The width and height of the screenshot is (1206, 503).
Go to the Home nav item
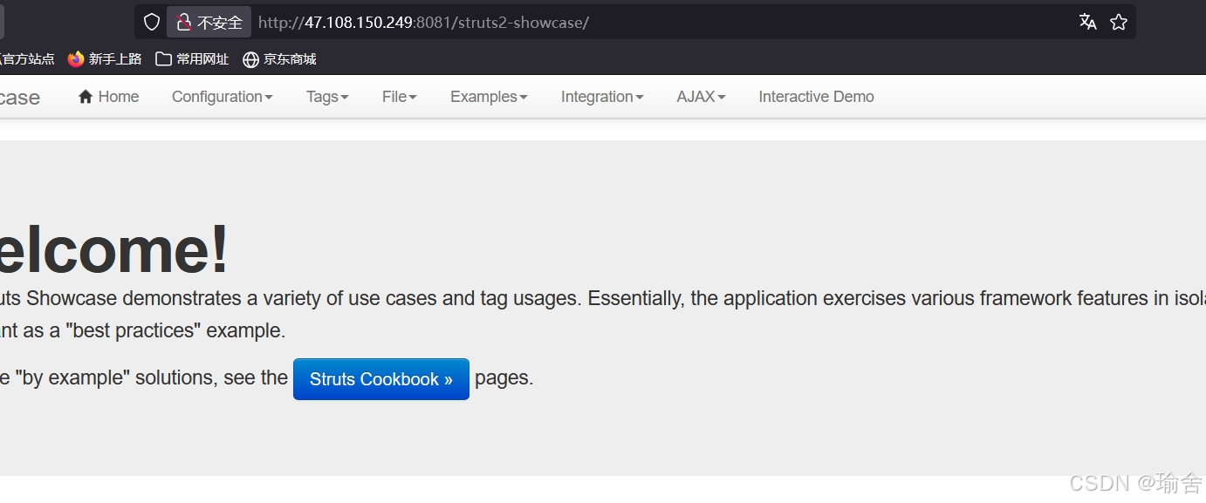[x=109, y=97]
